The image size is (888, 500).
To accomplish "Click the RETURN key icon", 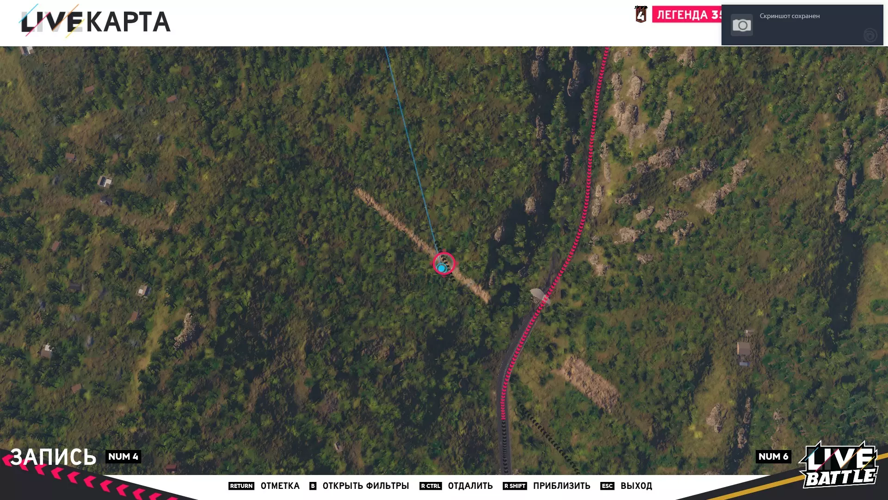I will click(x=241, y=486).
